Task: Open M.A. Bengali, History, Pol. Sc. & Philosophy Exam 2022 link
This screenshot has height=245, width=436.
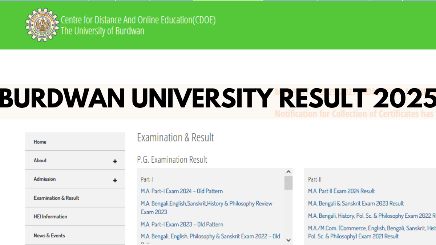Action: [372, 216]
